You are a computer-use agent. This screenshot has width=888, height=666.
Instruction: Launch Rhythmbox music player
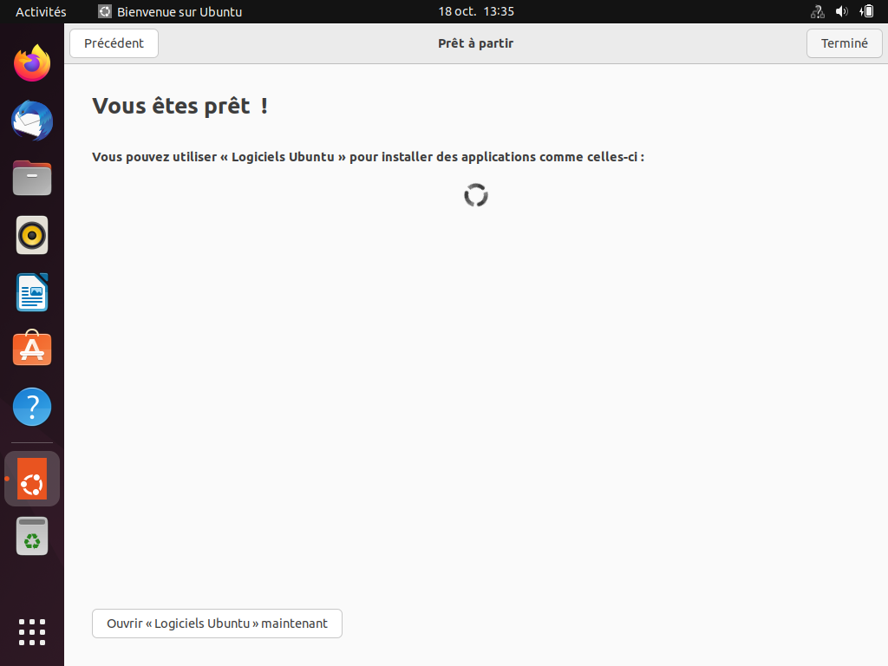tap(32, 235)
